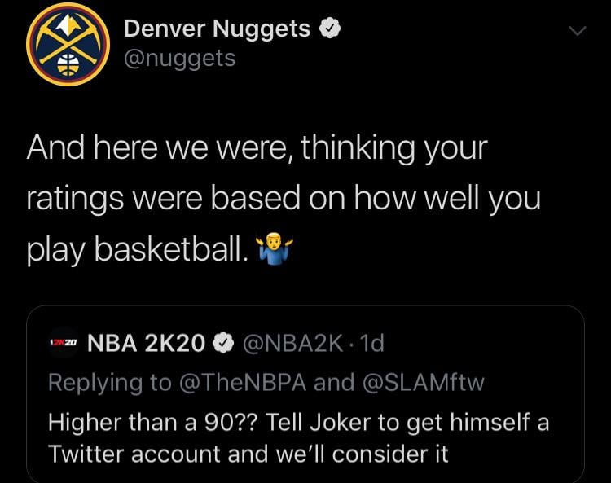Open the Denver Nuggets profile picture
Image resolution: width=611 pixels, height=483 pixels.
(68, 45)
